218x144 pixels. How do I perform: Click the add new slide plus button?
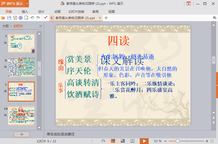pyautogui.click(x=22, y=134)
